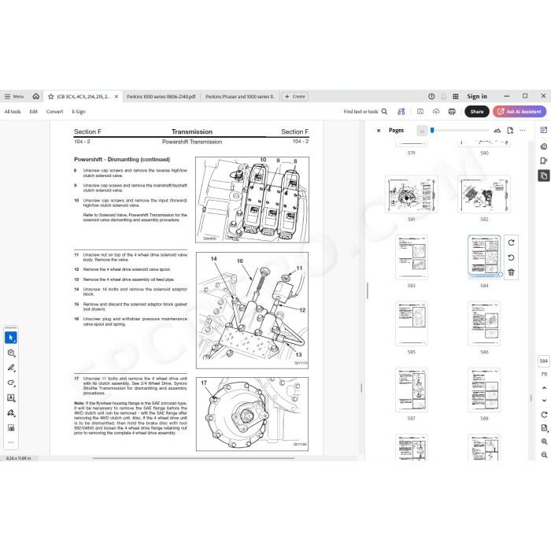Click smaller thumbnails icon left of slider

[422, 131]
